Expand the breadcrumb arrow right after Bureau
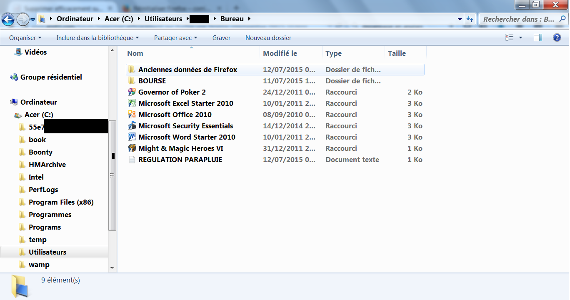Image resolution: width=570 pixels, height=300 pixels. pyautogui.click(x=249, y=19)
